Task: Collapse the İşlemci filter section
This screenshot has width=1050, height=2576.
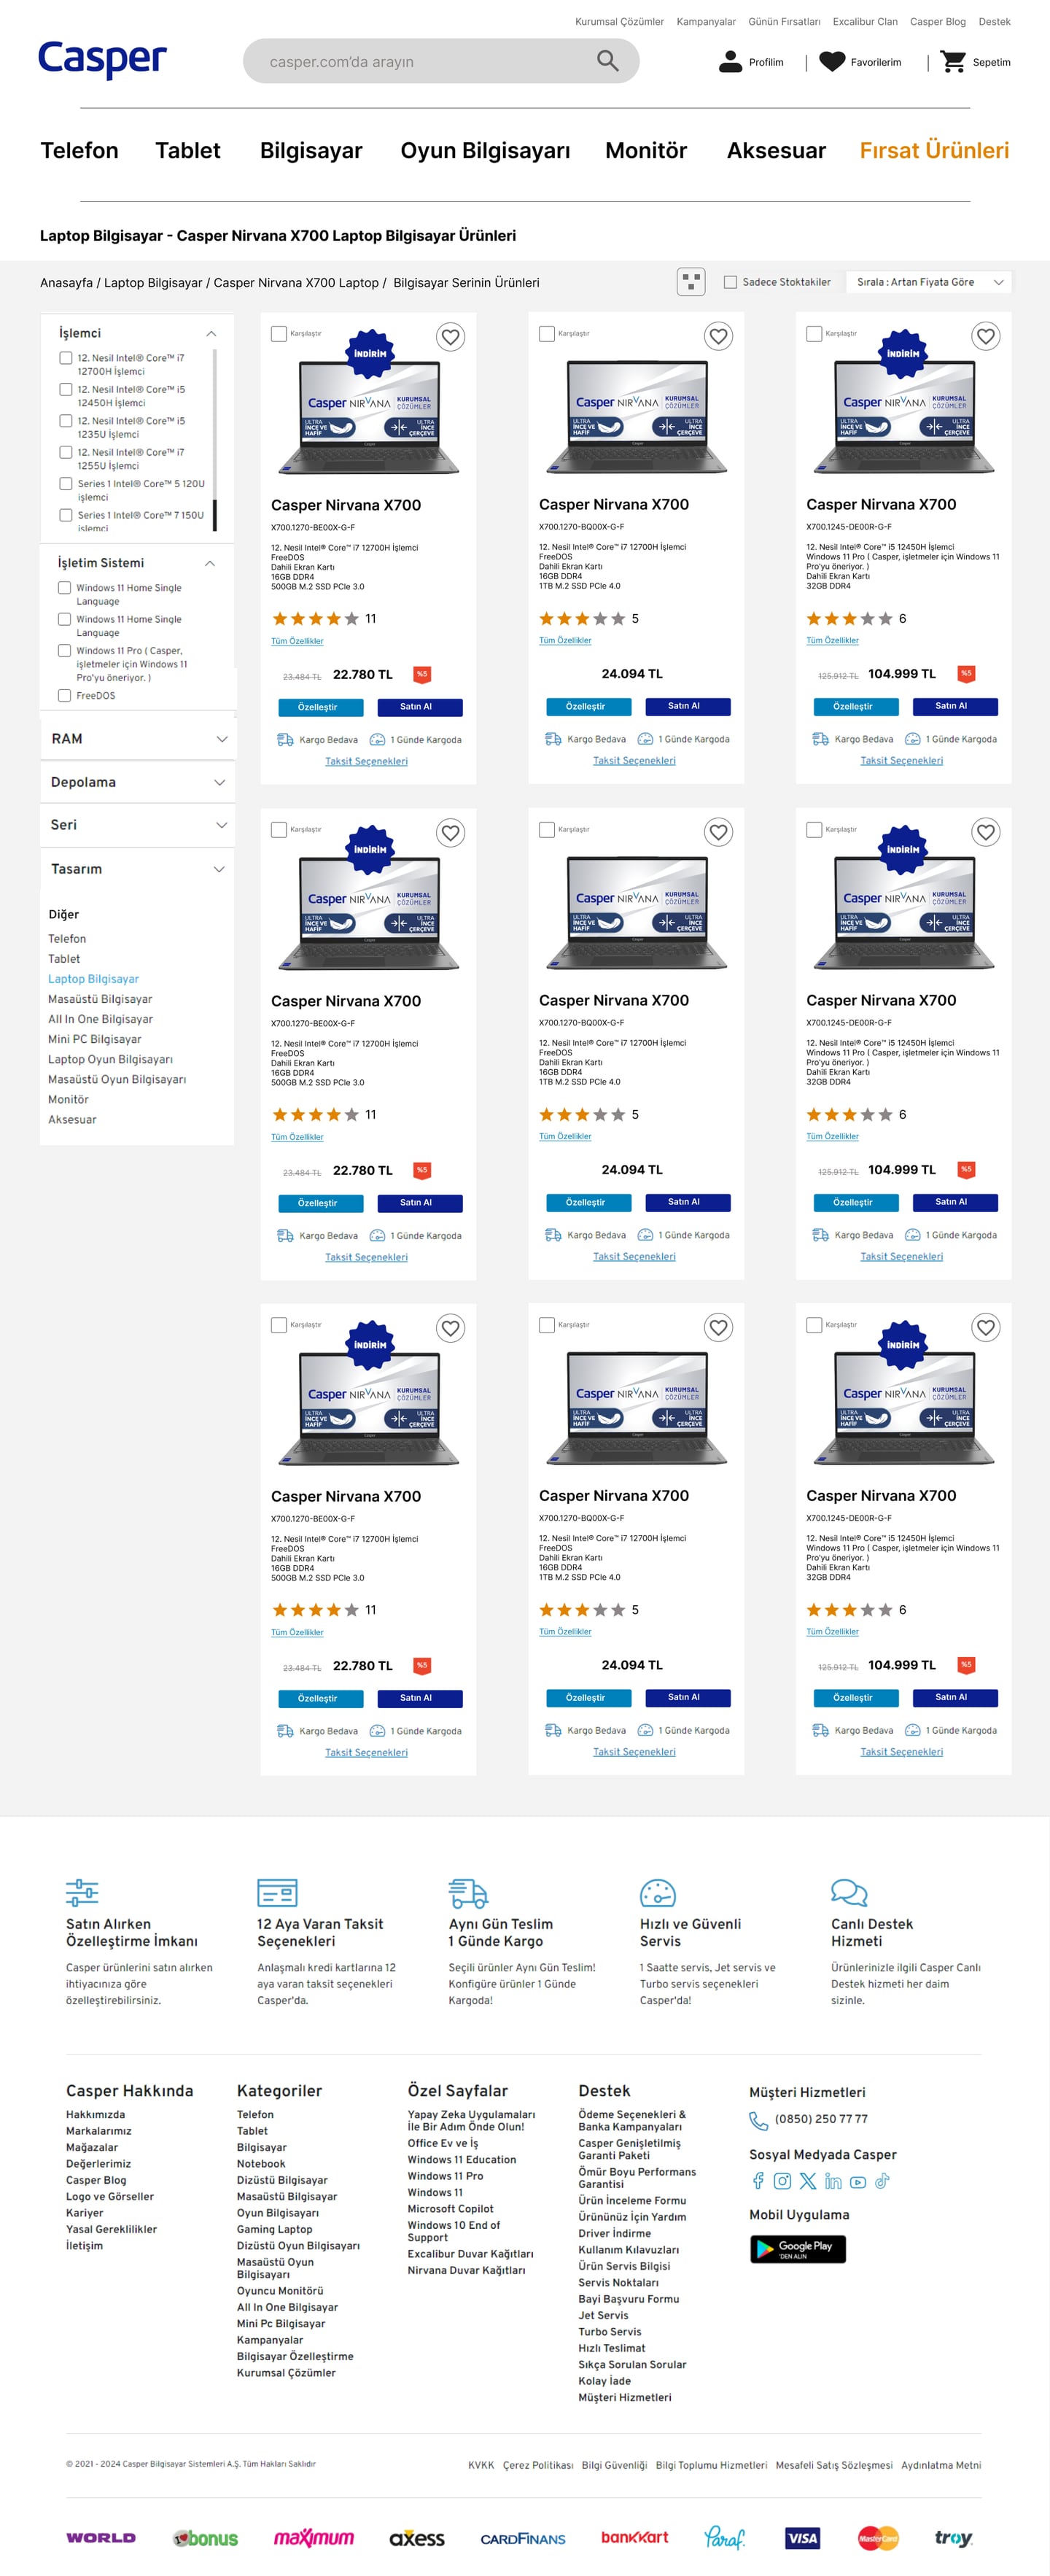Action: 211,333
